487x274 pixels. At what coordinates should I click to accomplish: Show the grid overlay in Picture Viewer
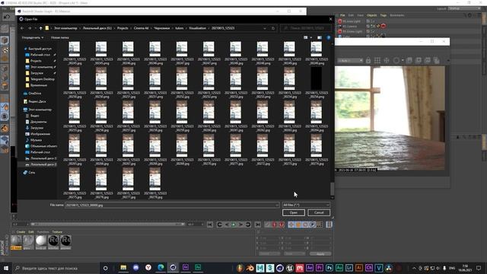pos(377,60)
